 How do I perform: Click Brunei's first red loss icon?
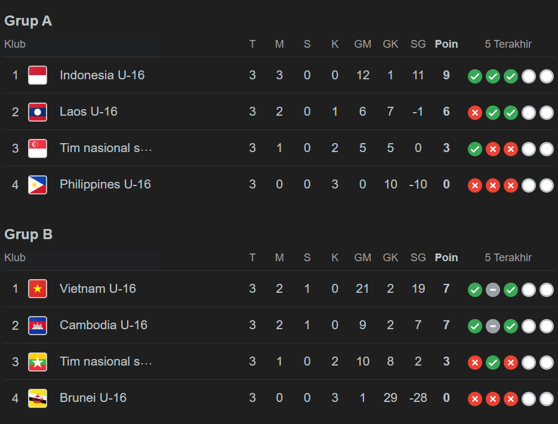click(x=475, y=399)
